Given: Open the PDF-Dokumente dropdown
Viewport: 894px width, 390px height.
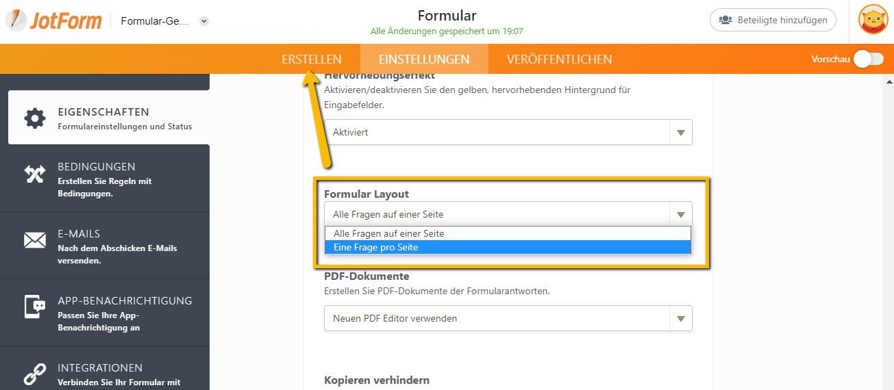Looking at the screenshot, I should (508, 318).
